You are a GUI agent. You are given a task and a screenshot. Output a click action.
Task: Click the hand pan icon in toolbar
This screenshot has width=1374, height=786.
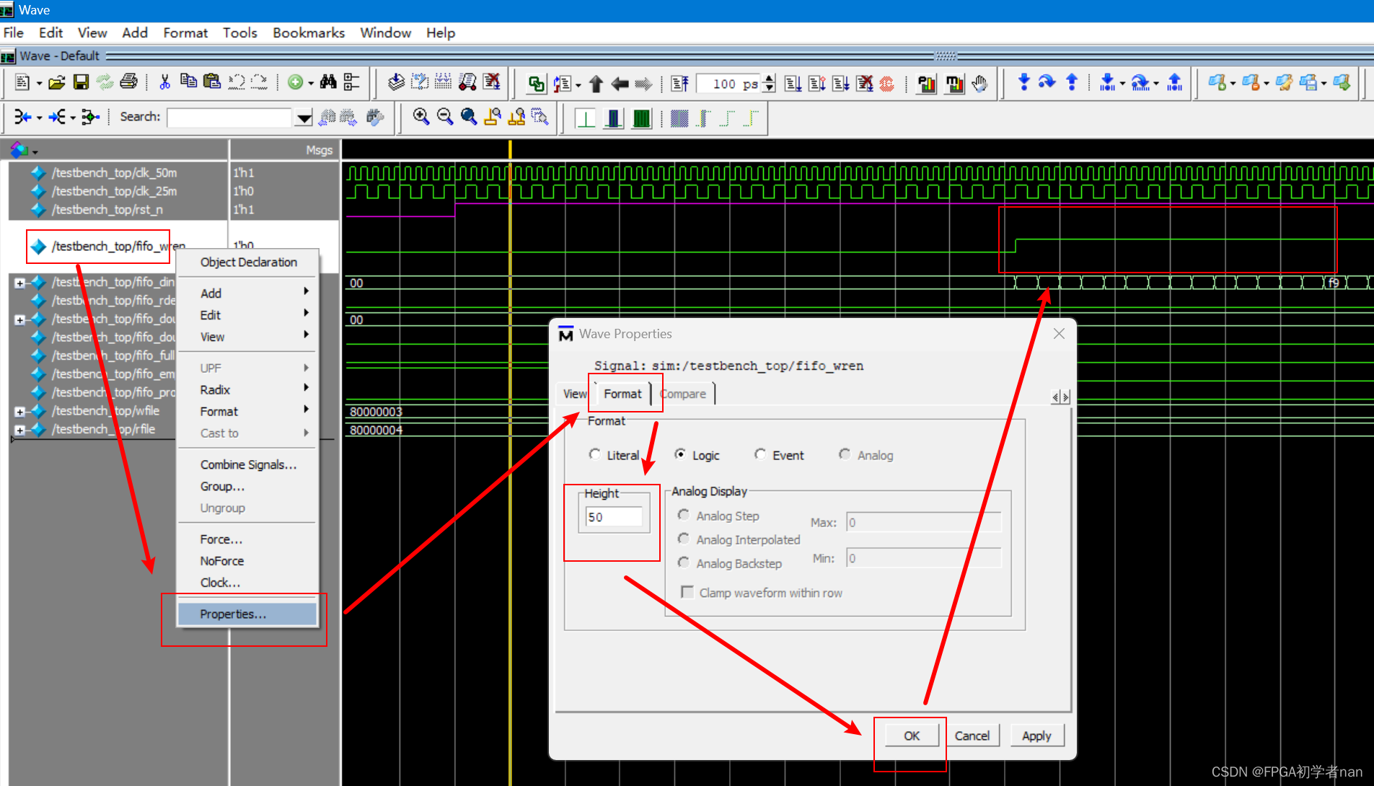click(x=979, y=84)
